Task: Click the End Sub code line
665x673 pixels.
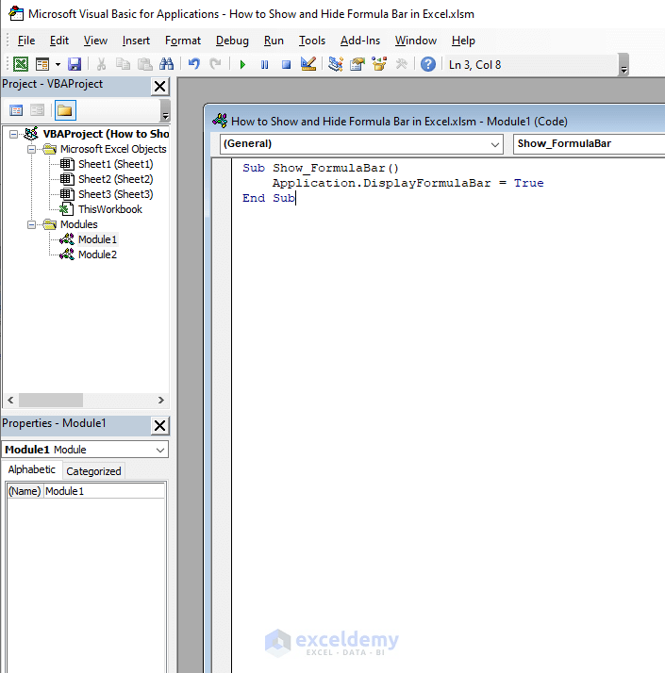Action: tap(269, 198)
